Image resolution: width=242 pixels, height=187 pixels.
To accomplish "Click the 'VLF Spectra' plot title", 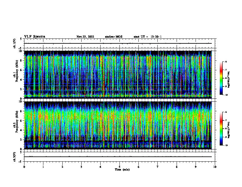I will [x=35, y=37].
